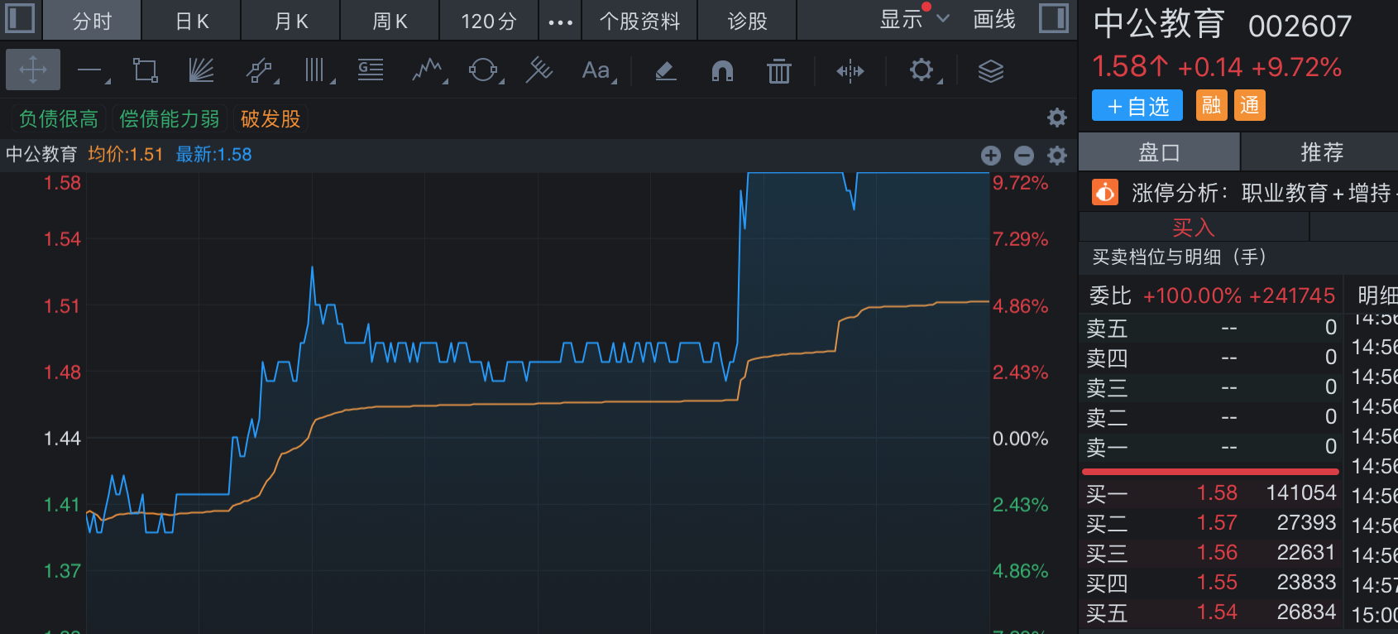Toggle the magnet snap tool
The width and height of the screenshot is (1398, 634).
(722, 71)
